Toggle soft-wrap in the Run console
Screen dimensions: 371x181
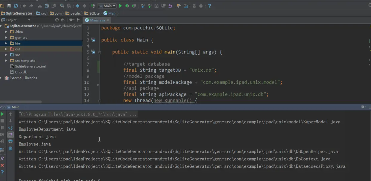click(x=10, y=128)
